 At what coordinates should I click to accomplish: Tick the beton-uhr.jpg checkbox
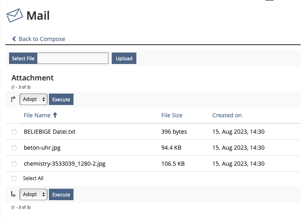coord(14,148)
